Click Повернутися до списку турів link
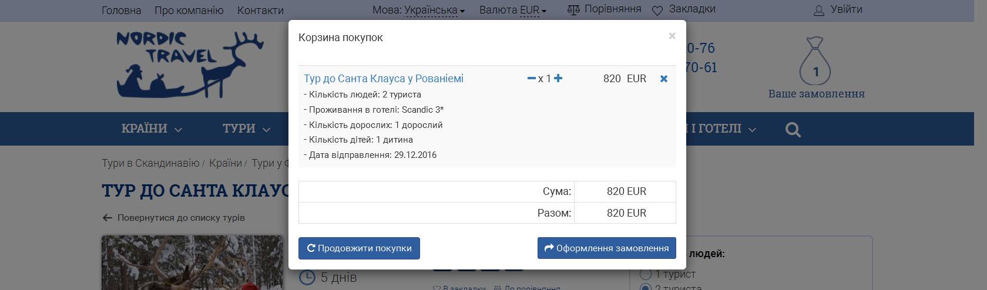987x290 pixels. point(173,218)
